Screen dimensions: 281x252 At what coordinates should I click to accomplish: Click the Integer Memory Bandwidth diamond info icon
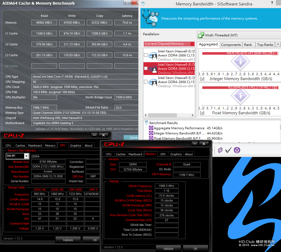pos(240,62)
